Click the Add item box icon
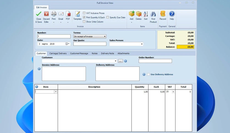The image size is (230, 133). pyautogui.click(x=132, y=14)
